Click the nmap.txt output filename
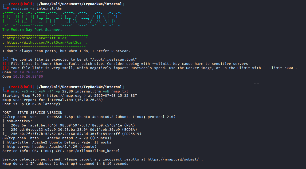 tap(120, 91)
